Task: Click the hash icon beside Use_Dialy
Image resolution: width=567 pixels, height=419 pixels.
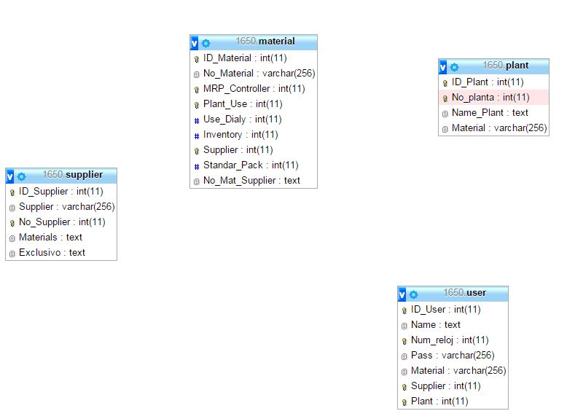Action: coord(196,120)
